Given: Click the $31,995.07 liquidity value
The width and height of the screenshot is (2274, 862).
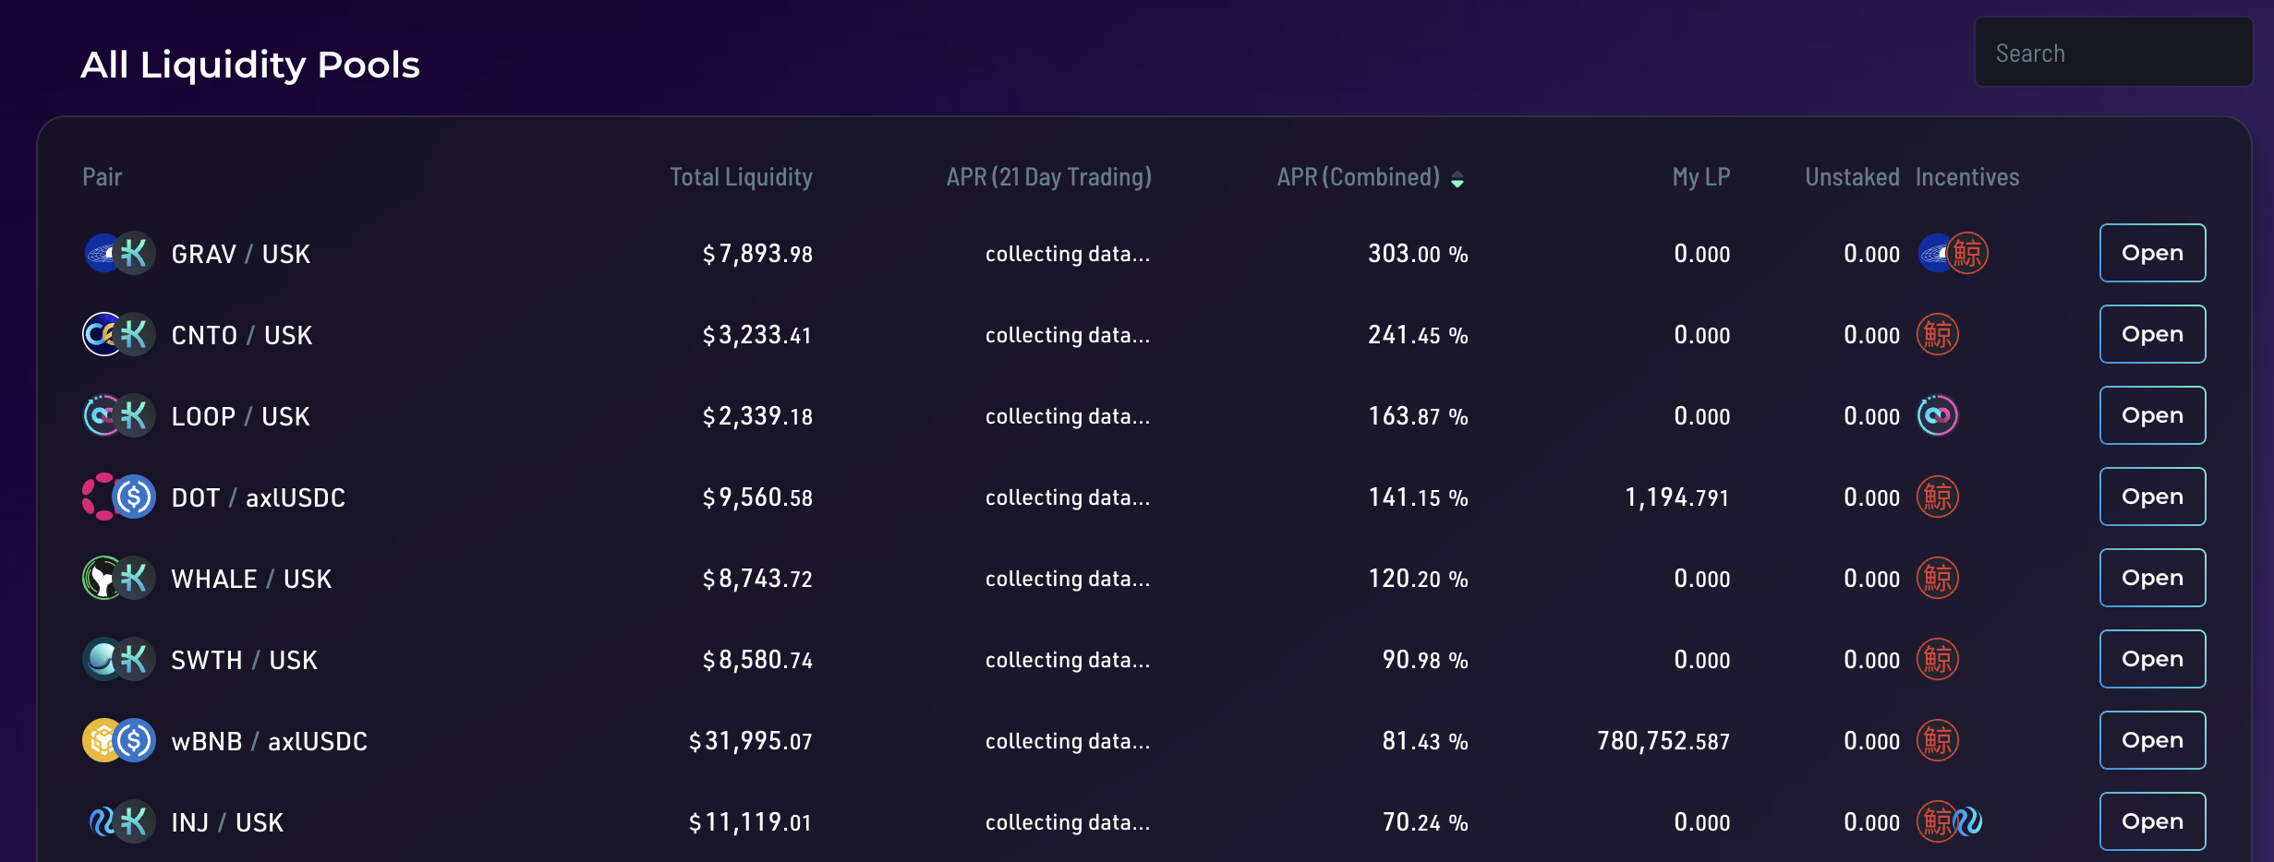Looking at the screenshot, I should pyautogui.click(x=750, y=741).
